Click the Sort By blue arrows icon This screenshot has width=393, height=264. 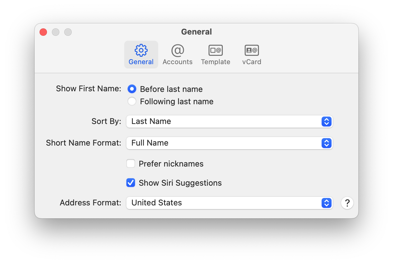[x=326, y=122]
